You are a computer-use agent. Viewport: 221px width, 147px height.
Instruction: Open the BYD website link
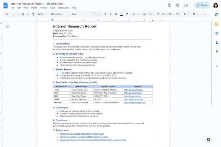pos(133,93)
